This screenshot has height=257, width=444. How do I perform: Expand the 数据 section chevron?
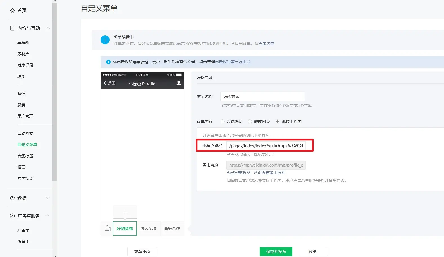coord(48,198)
